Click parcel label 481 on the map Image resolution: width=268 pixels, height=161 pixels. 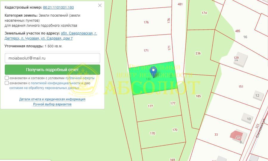pyautogui.click(x=180, y=4)
